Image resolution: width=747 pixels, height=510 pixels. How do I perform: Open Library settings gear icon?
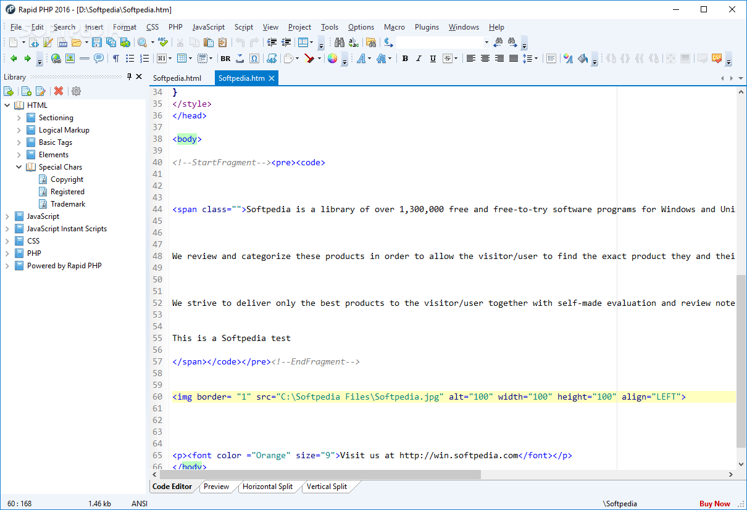click(x=76, y=91)
